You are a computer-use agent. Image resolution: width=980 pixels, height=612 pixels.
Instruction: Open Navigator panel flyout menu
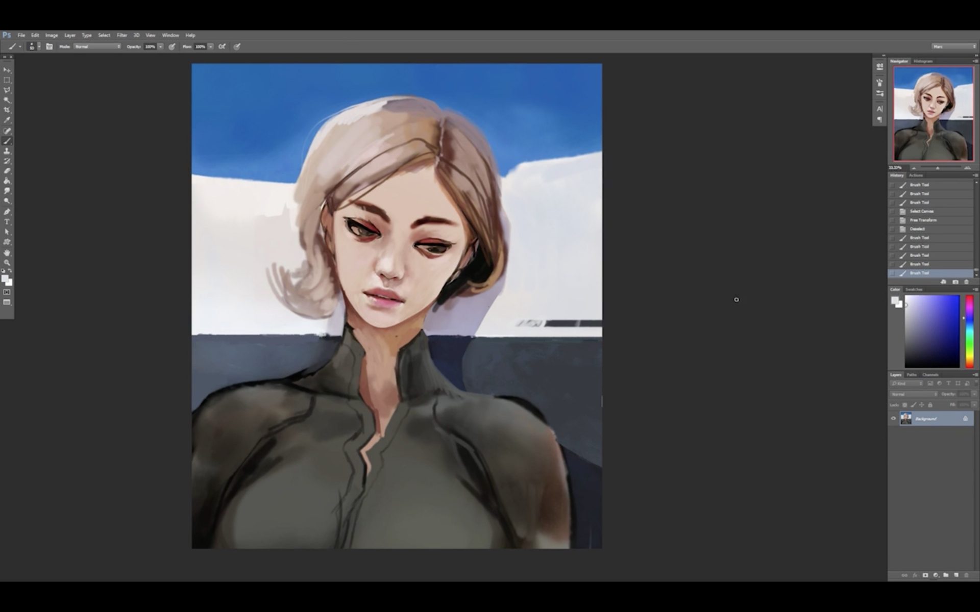[975, 61]
